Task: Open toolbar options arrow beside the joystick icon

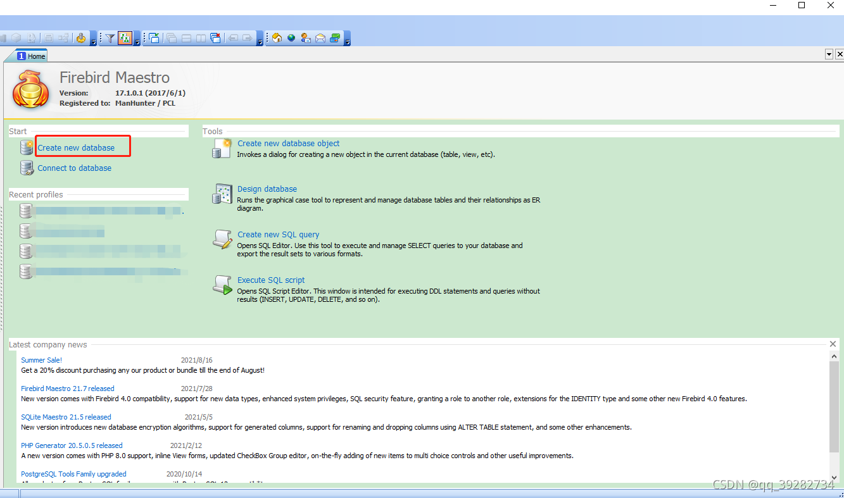Action: click(x=94, y=39)
